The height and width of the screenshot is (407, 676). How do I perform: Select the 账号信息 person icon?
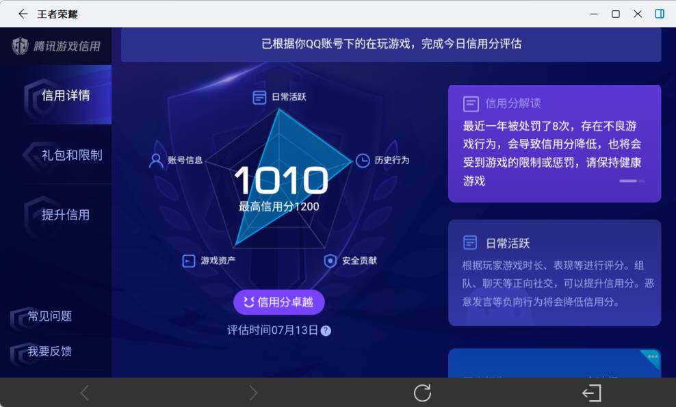tap(155, 160)
